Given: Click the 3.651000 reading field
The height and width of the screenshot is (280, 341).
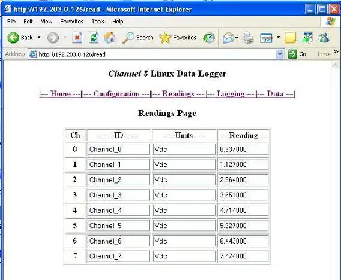Looking at the screenshot, I should [x=243, y=195].
